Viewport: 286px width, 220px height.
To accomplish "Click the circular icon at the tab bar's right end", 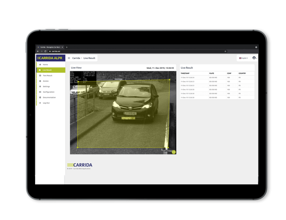I will tap(256, 47).
